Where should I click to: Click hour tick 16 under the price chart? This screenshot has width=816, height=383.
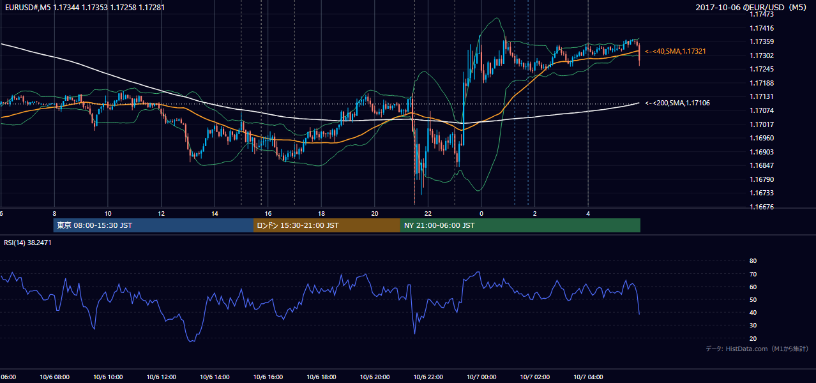(x=268, y=213)
